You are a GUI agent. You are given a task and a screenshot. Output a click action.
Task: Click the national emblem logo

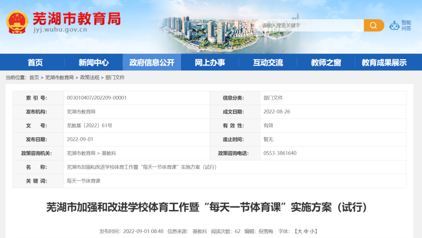coord(17,22)
